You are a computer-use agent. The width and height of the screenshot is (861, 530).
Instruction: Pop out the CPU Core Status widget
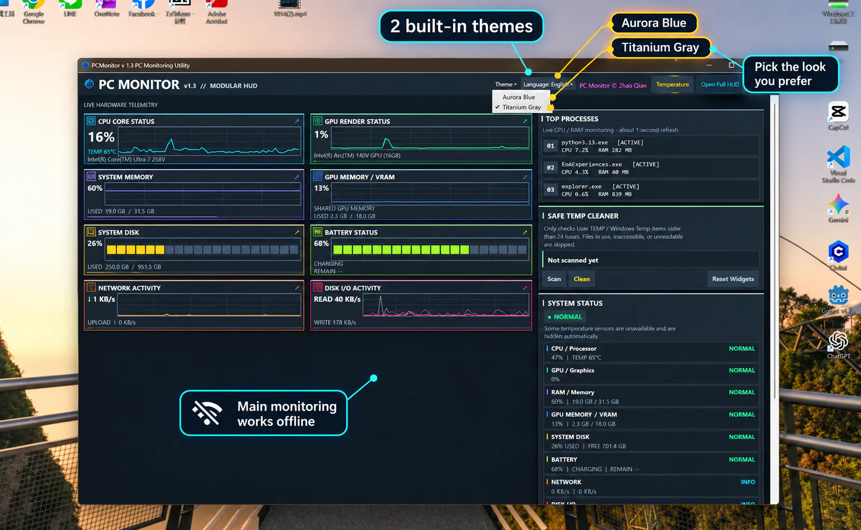297,121
